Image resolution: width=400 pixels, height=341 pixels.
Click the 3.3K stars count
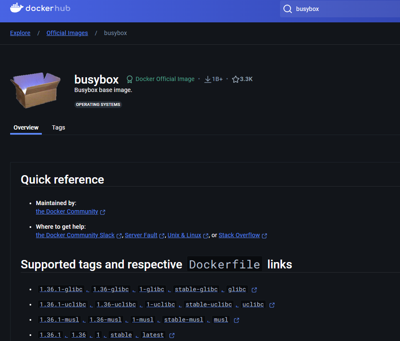[246, 79]
